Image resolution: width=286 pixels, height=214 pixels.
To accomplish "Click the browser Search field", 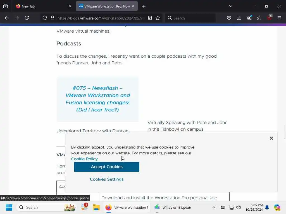I will coord(190,18).
